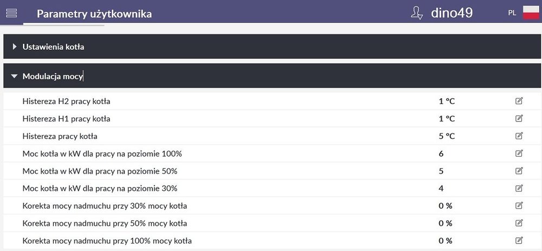
Task: Edit boiler power at 30% level
Action: point(519,188)
